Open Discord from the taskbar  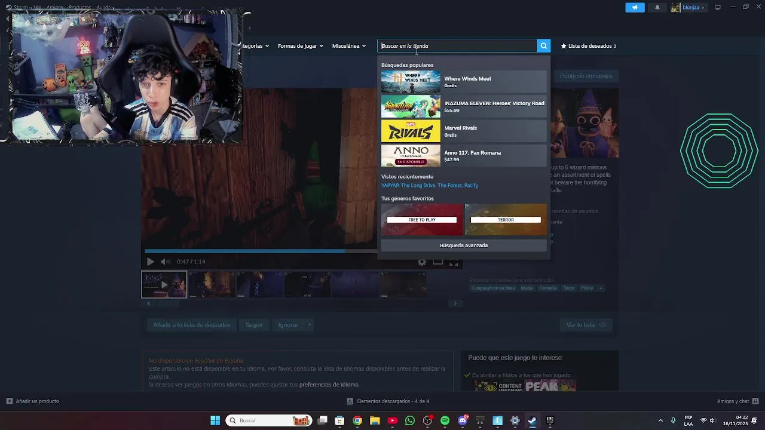[x=463, y=420]
